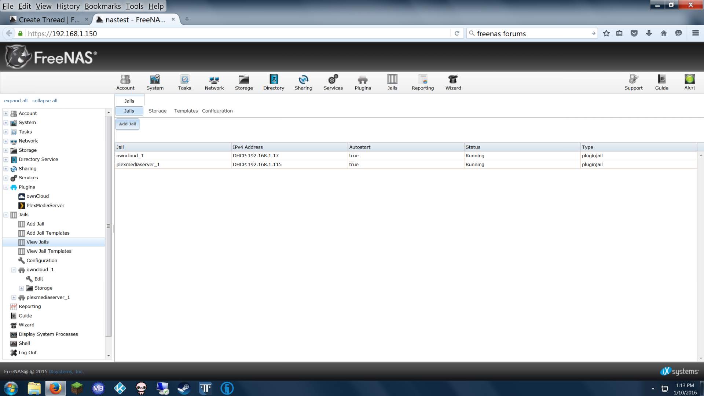Select the owncloud_1 jail row
Viewport: 704px width, 396px height.
(x=406, y=155)
